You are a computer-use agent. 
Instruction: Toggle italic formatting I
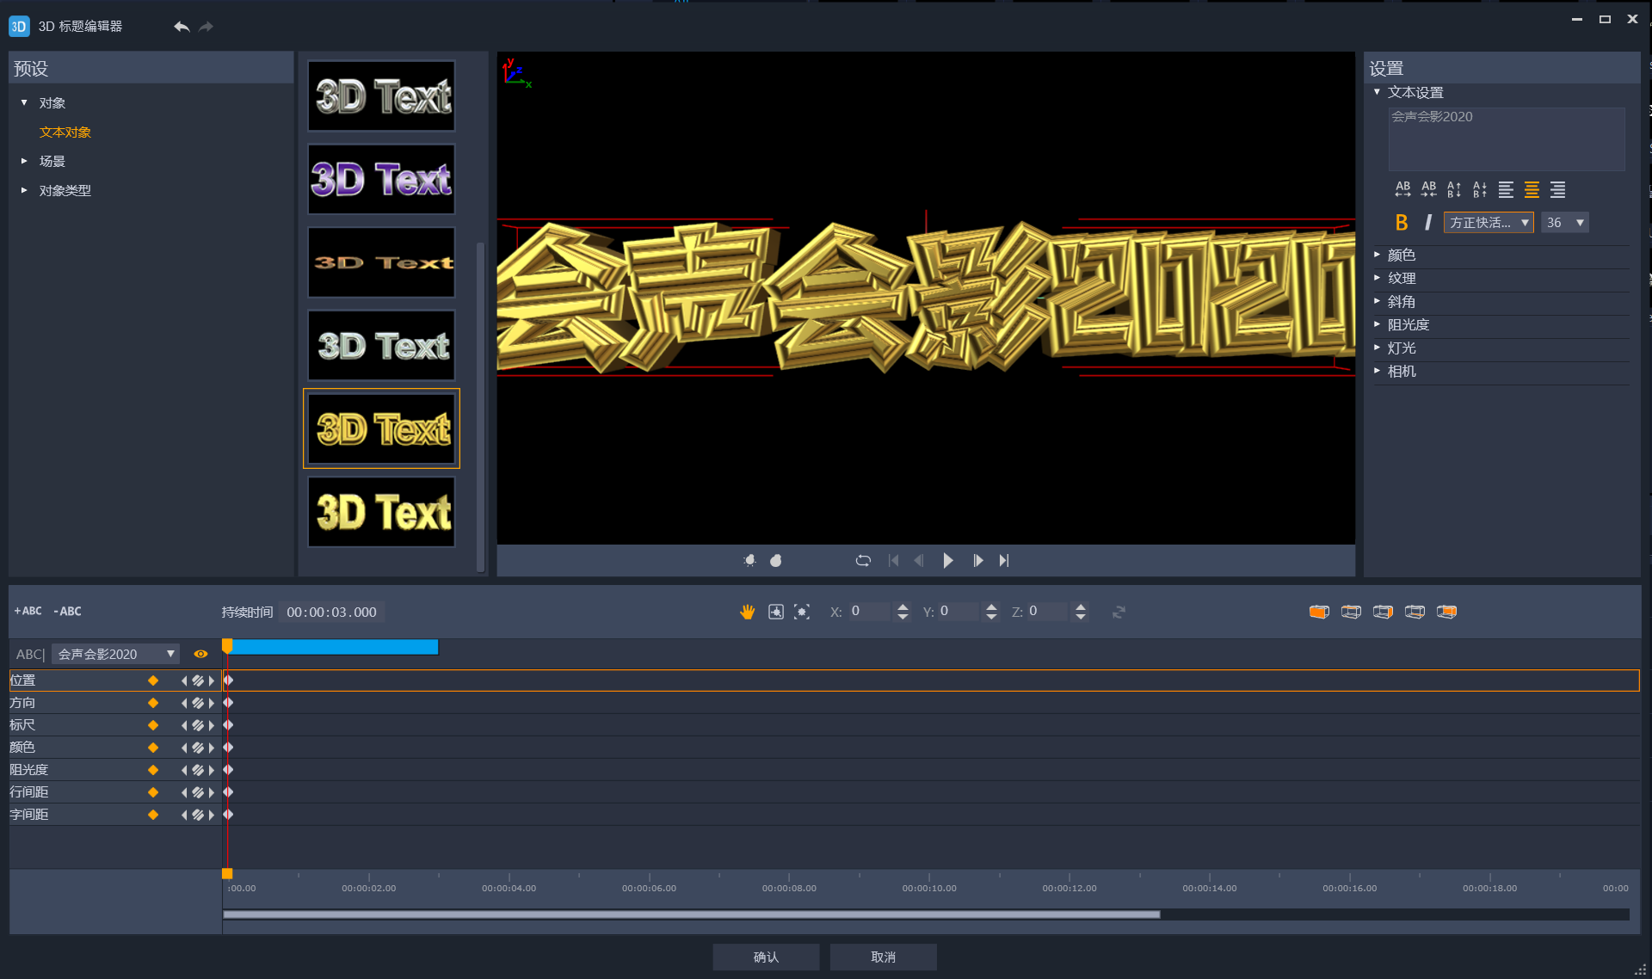pyautogui.click(x=1427, y=223)
